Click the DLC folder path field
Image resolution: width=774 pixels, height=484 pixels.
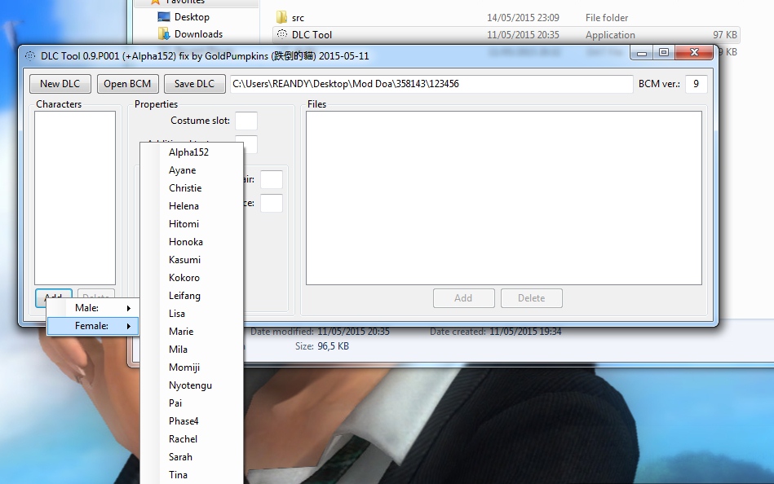431,84
